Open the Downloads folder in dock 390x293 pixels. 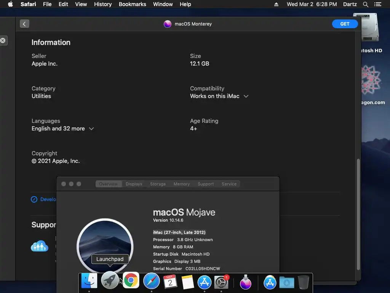point(287,283)
